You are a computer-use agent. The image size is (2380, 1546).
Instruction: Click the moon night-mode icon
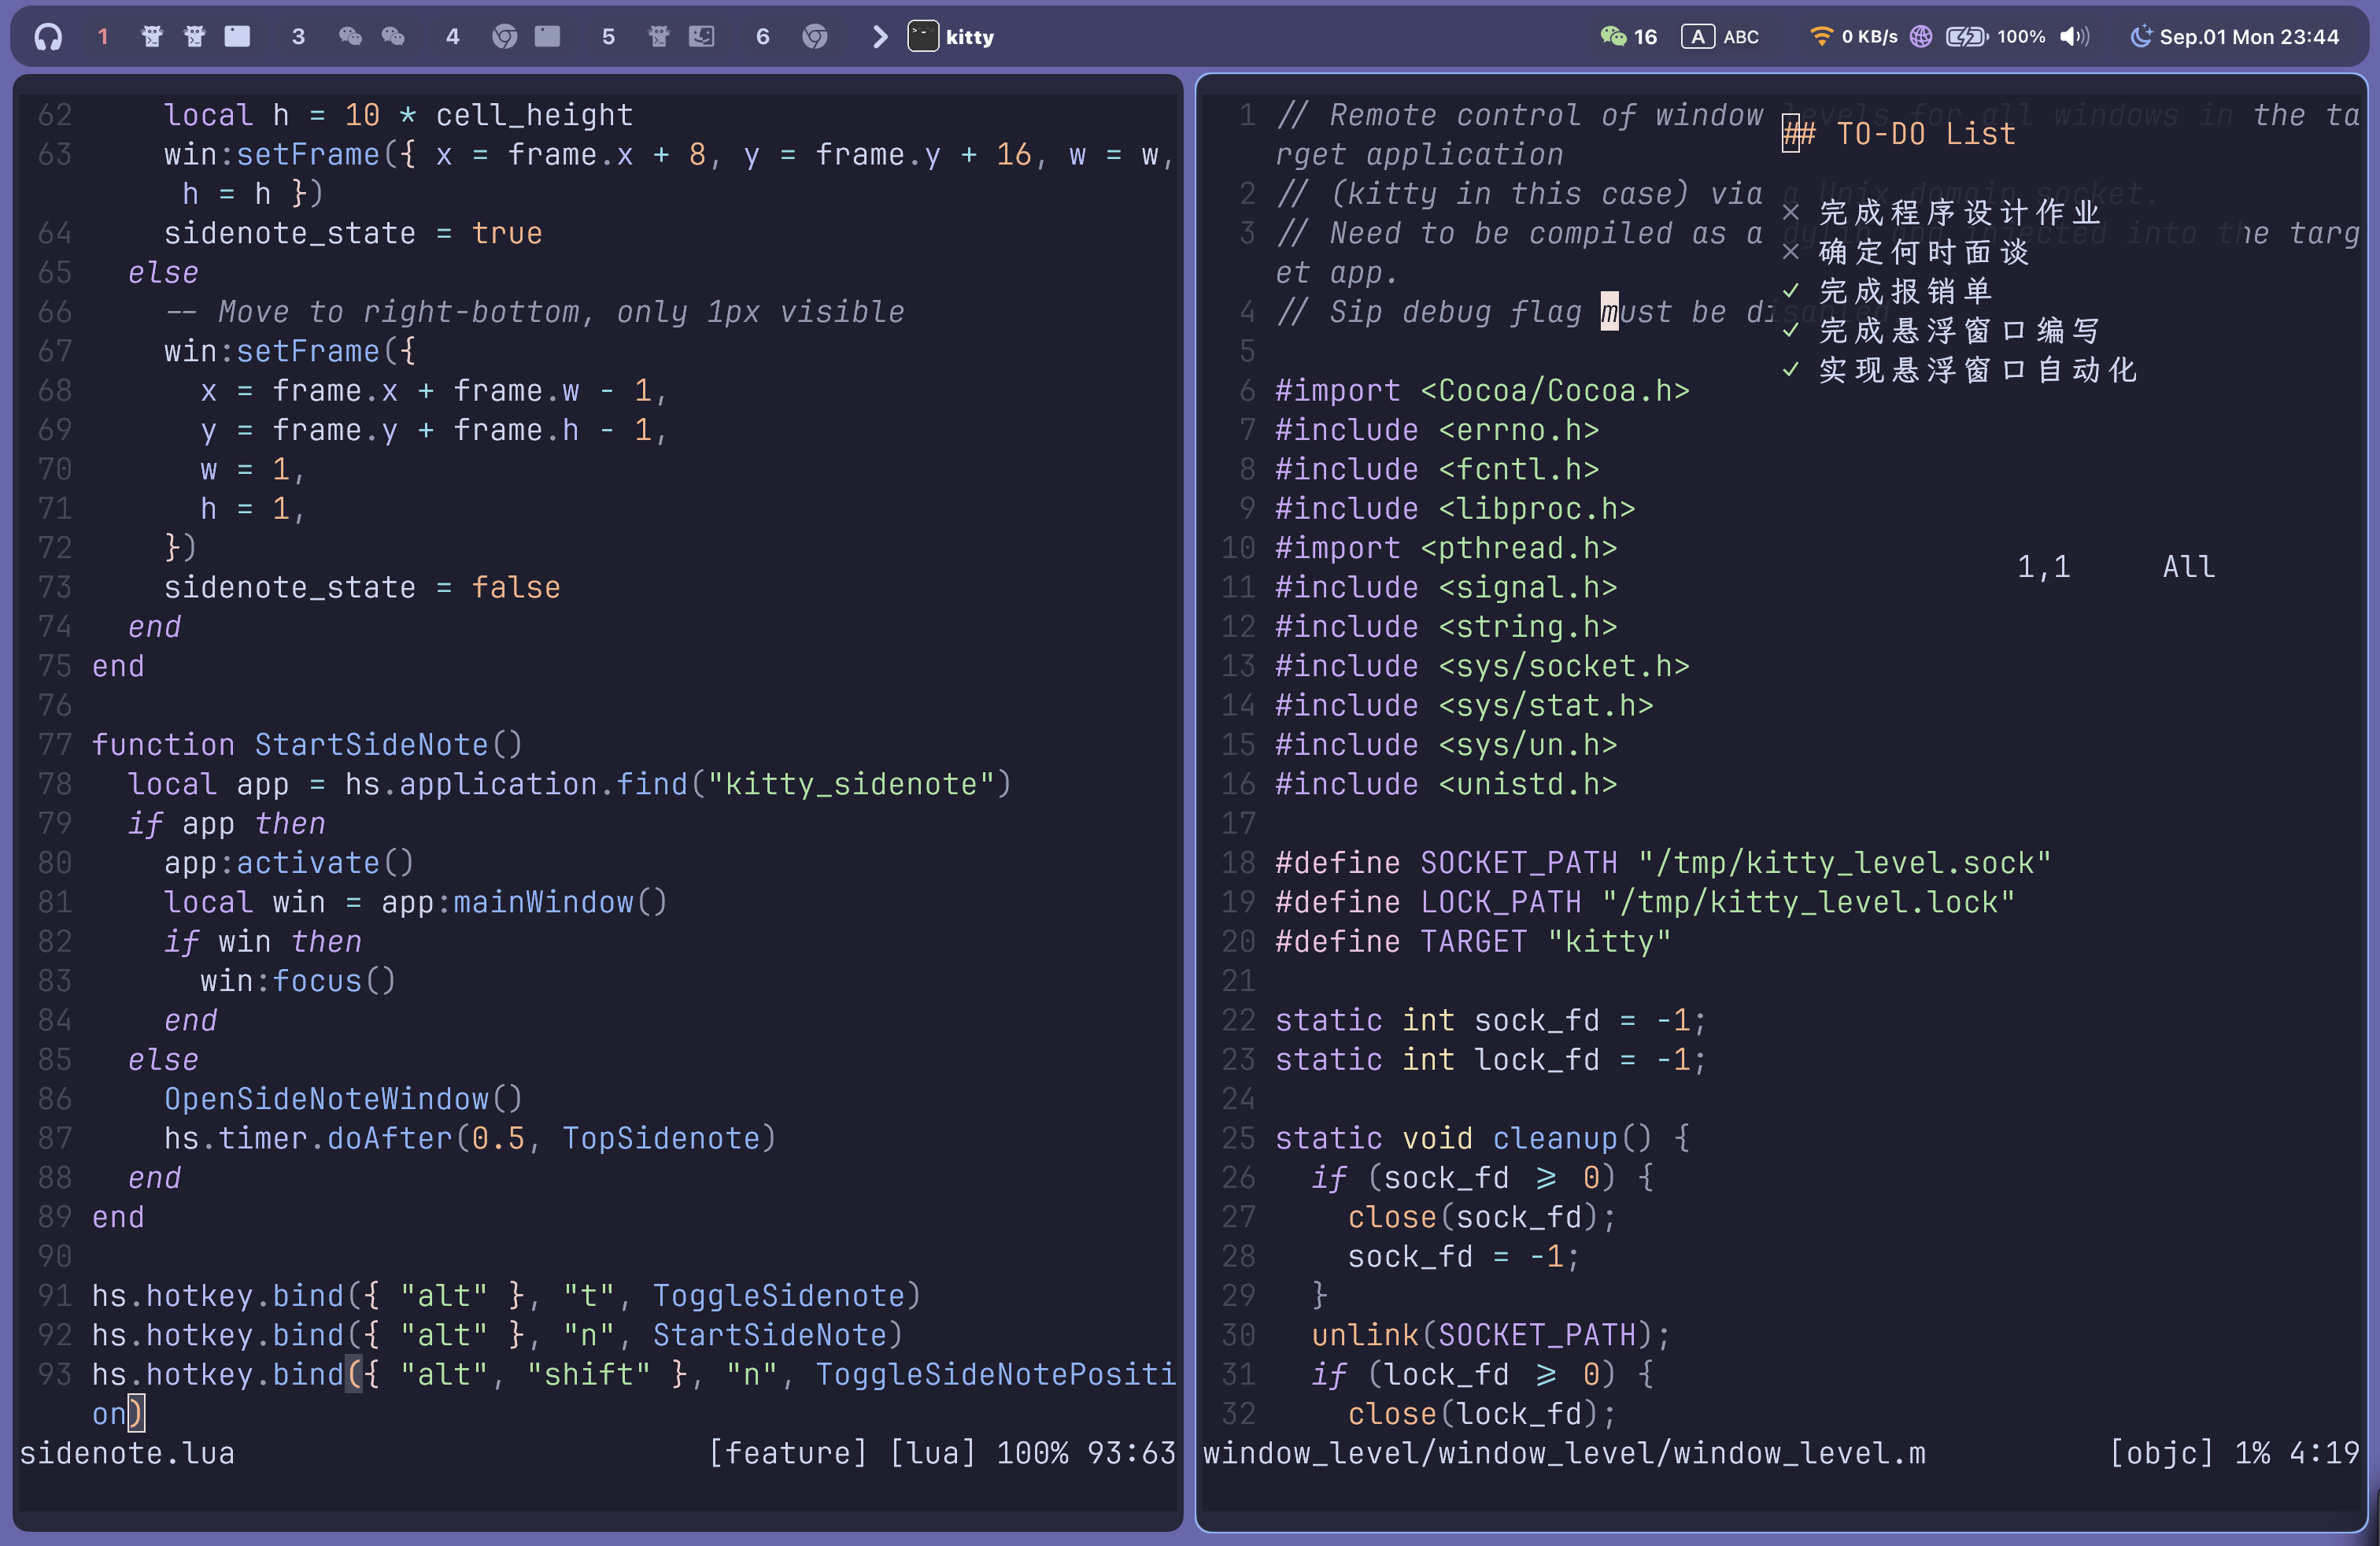[2141, 37]
